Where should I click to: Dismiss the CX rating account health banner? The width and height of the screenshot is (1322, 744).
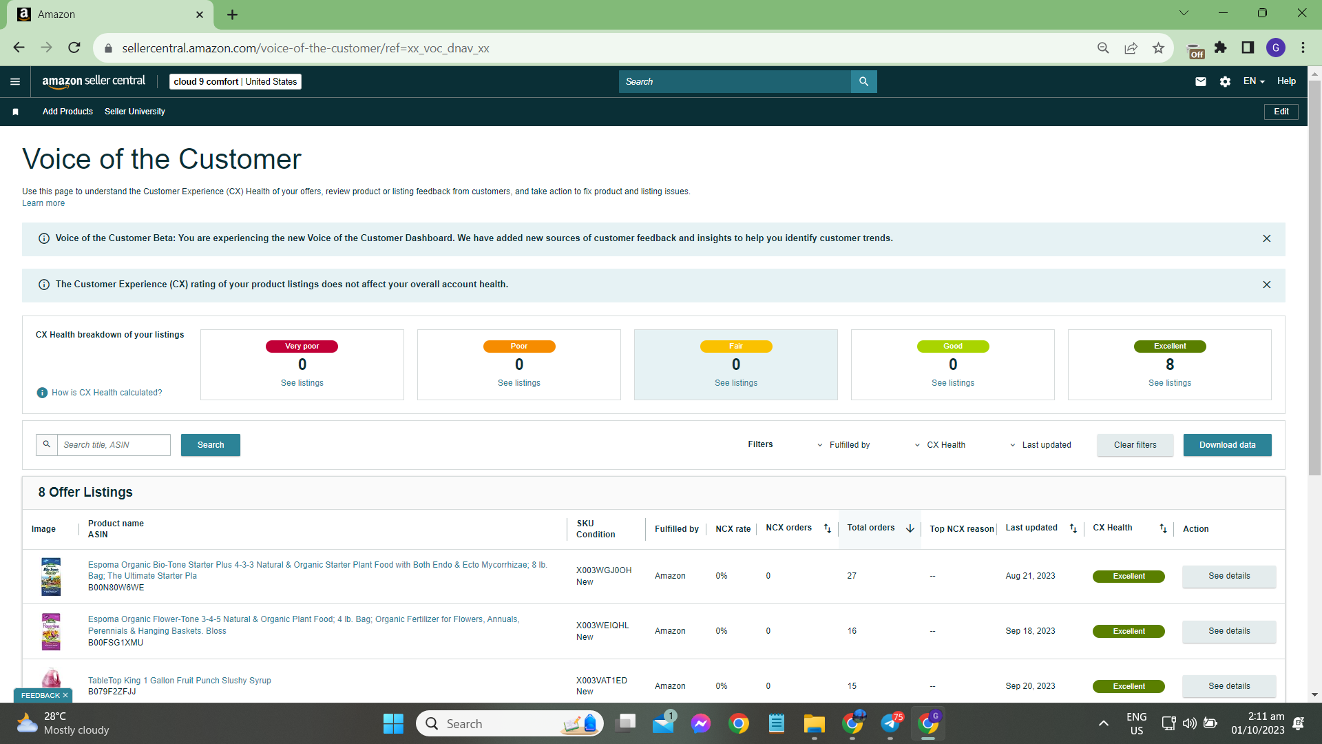click(1267, 285)
